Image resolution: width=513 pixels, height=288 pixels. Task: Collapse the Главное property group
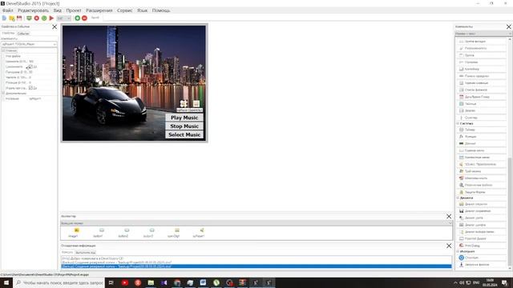(x=3, y=50)
